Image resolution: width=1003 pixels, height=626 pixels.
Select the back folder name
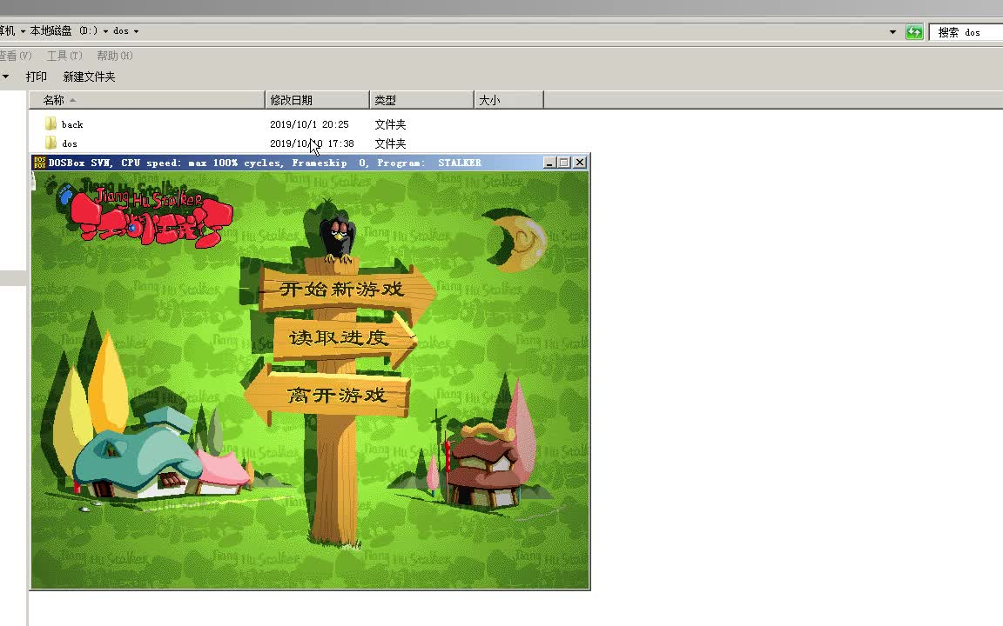coord(72,124)
